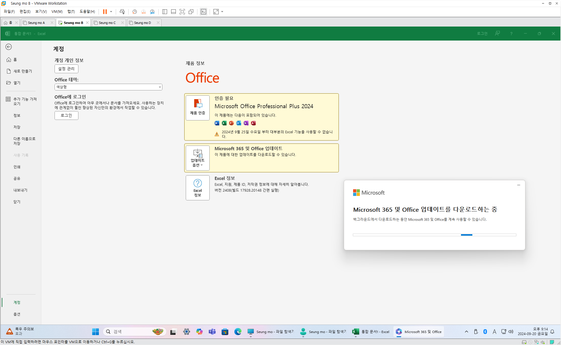The height and width of the screenshot is (345, 561).
Task: Switch to the Seung mo C tab
Action: point(107,23)
